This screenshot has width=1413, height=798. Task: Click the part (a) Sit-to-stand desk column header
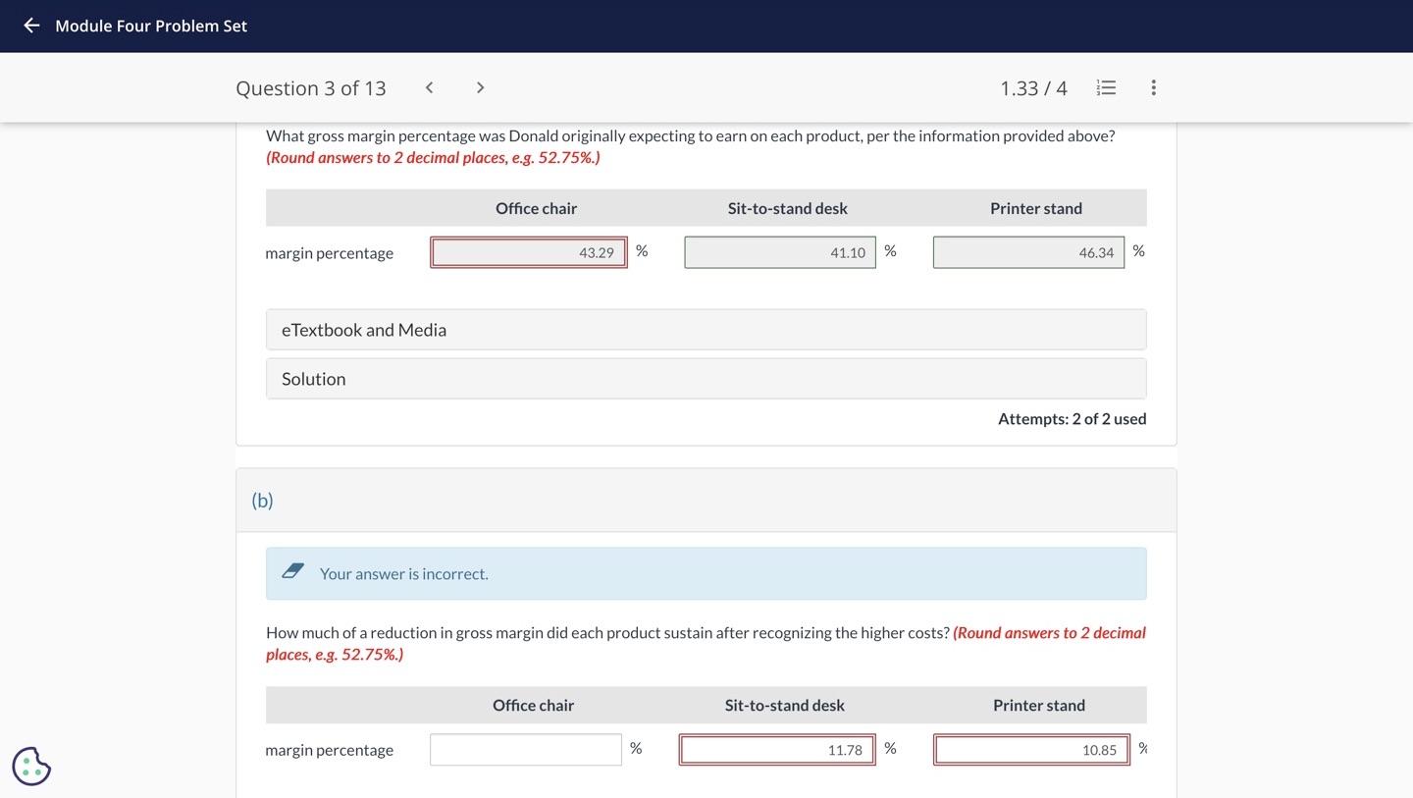click(788, 208)
